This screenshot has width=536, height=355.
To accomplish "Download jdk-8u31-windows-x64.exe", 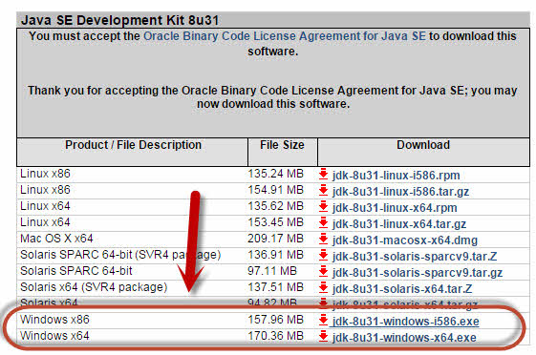I will point(404,338).
